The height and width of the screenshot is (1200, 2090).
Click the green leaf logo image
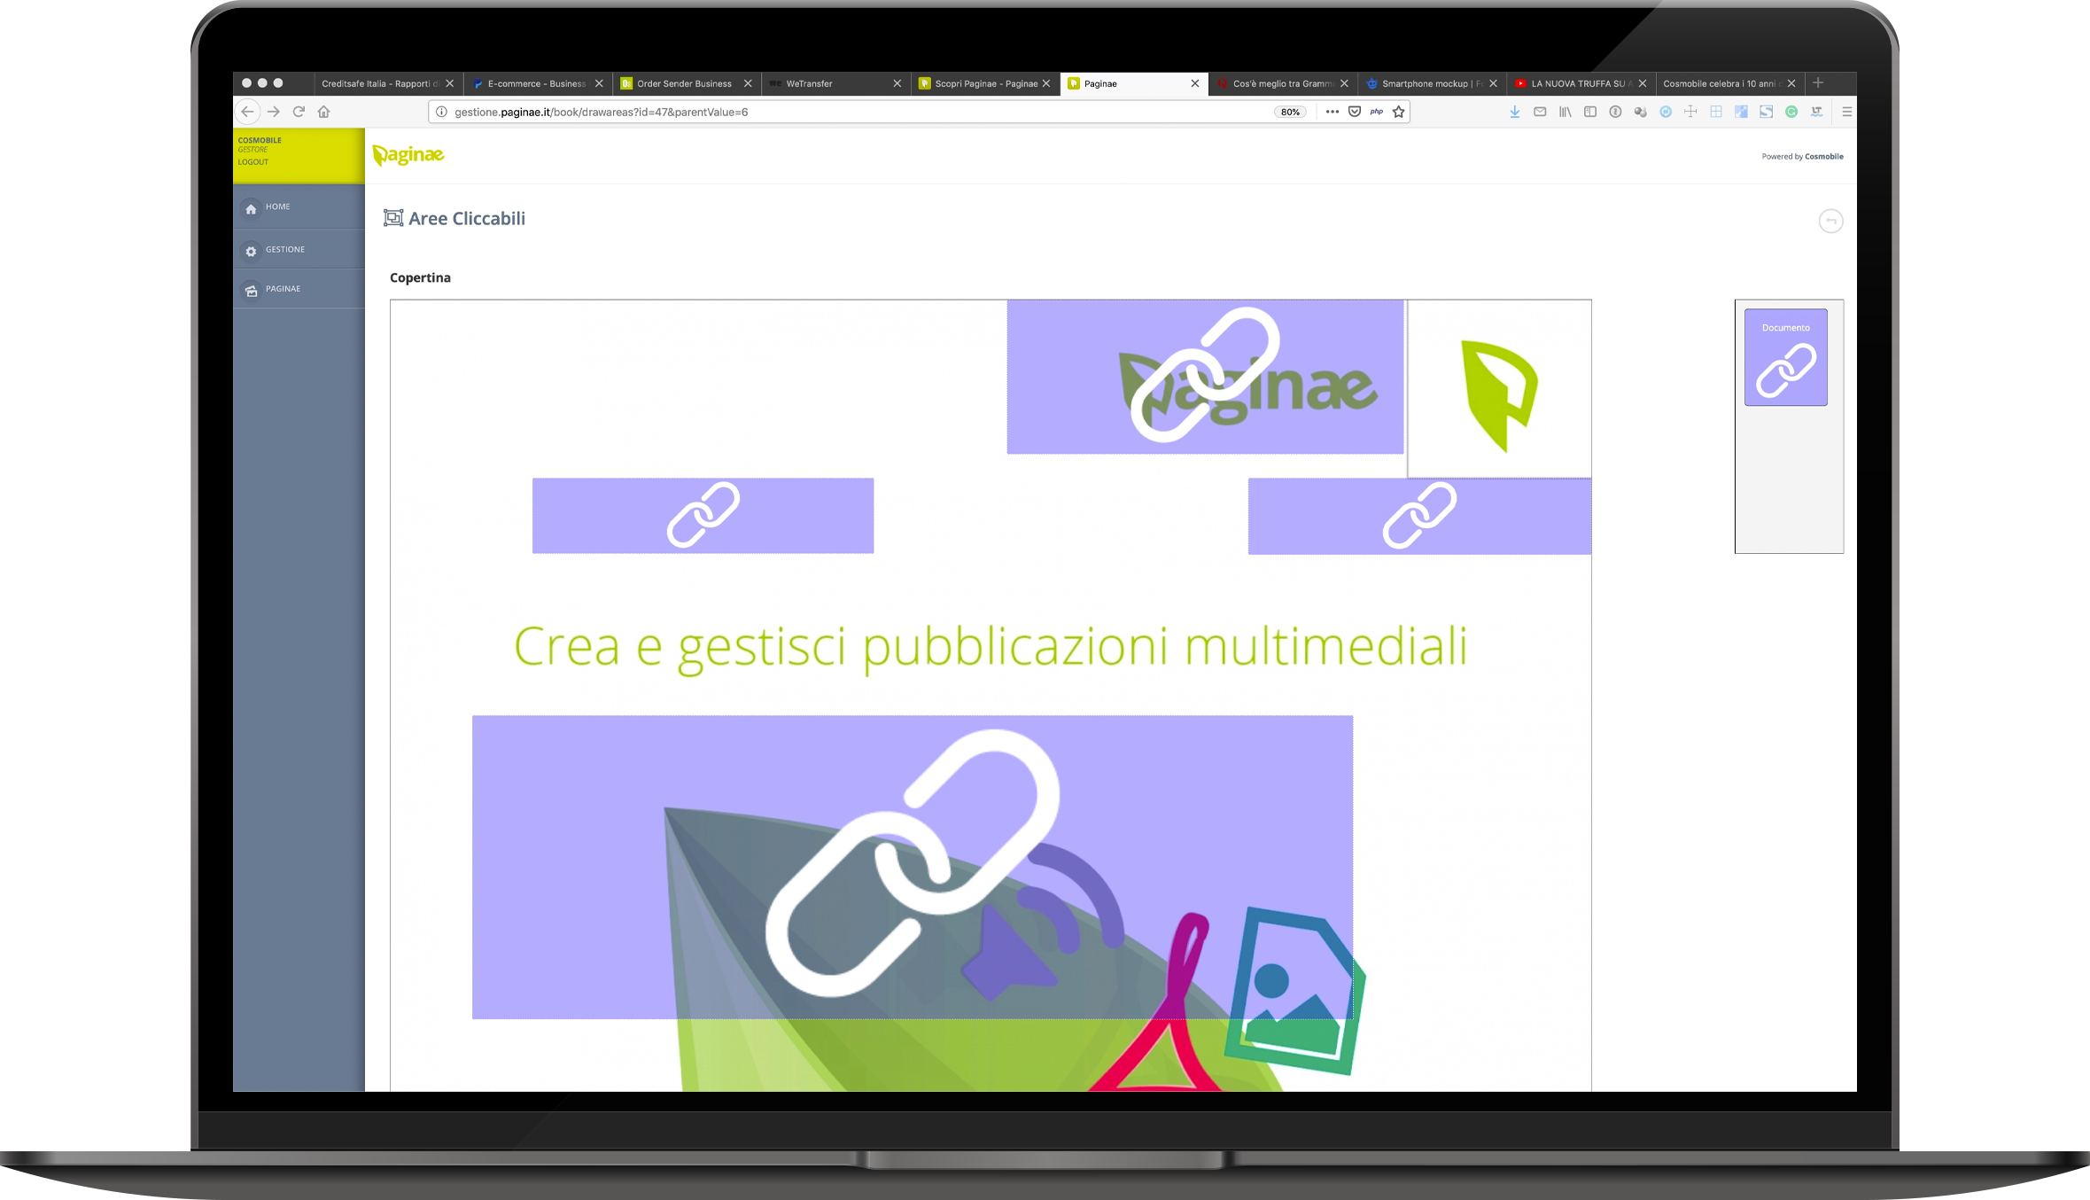[x=1499, y=394]
